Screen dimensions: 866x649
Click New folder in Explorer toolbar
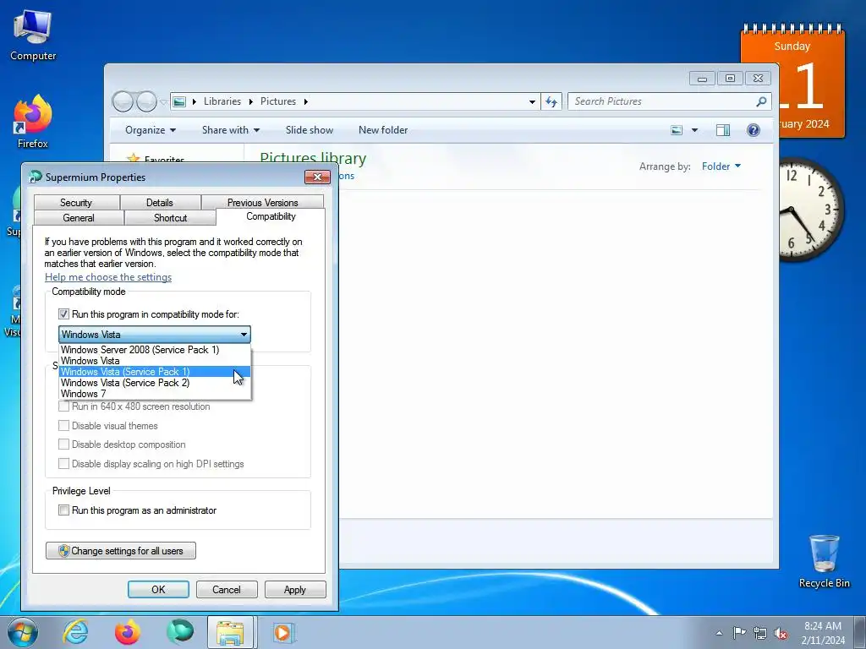click(383, 130)
